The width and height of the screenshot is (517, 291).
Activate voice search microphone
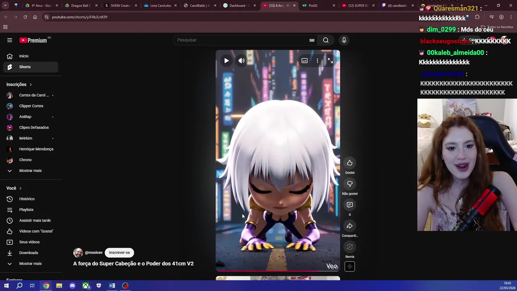click(344, 40)
